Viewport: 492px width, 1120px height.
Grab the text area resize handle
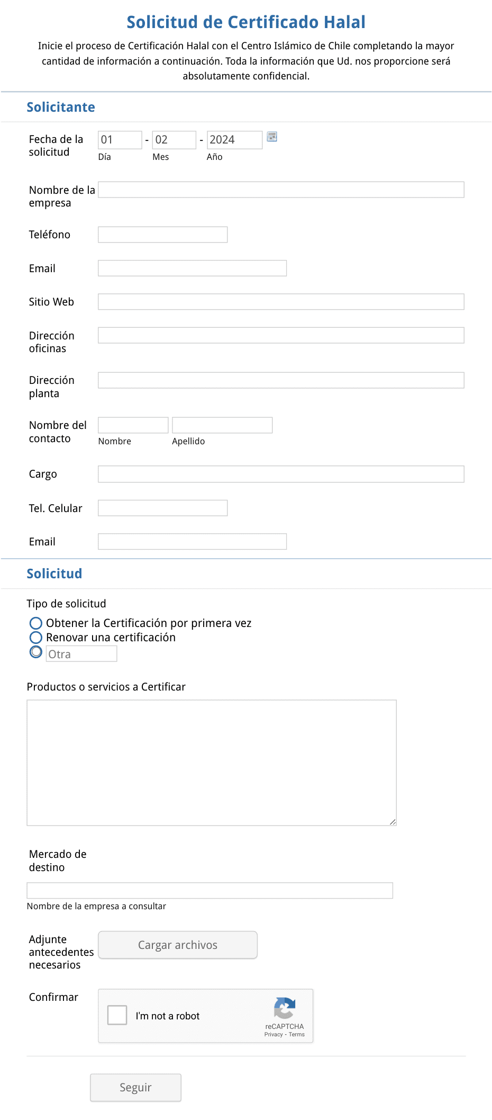click(x=393, y=822)
